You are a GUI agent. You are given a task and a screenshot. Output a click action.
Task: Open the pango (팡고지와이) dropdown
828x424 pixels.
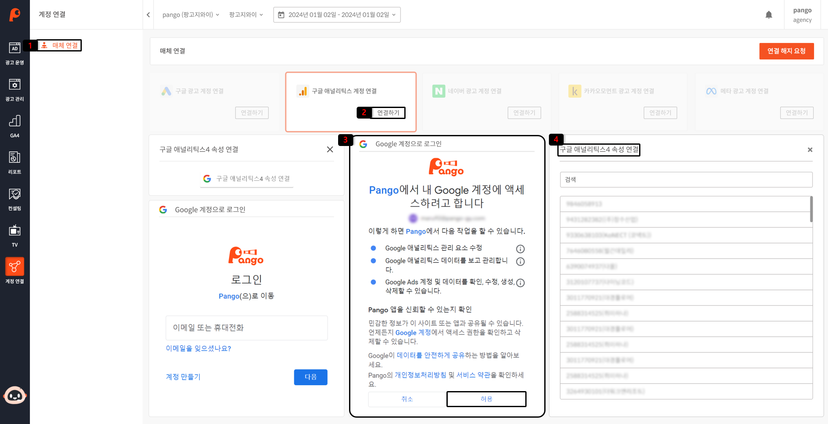191,15
